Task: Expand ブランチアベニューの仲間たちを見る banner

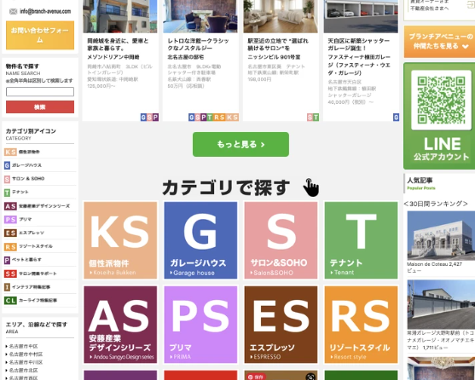Action: pos(439,42)
